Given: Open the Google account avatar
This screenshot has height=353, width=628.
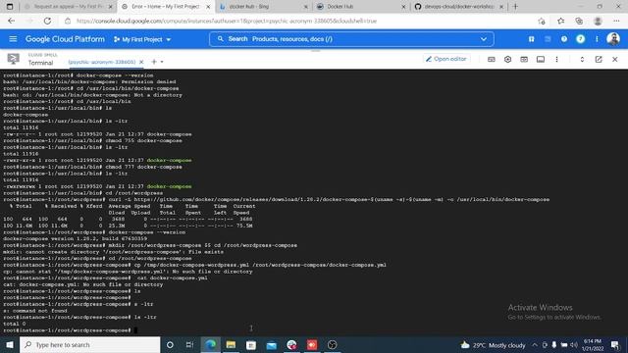Looking at the screenshot, I should pos(613,39).
